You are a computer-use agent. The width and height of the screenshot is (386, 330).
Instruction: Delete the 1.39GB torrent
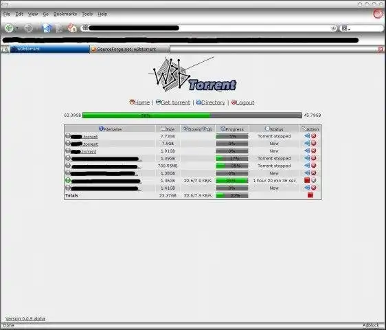click(x=314, y=158)
